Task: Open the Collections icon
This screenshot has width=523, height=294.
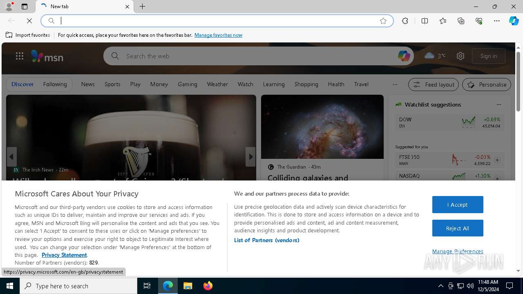Action: tap(461, 21)
